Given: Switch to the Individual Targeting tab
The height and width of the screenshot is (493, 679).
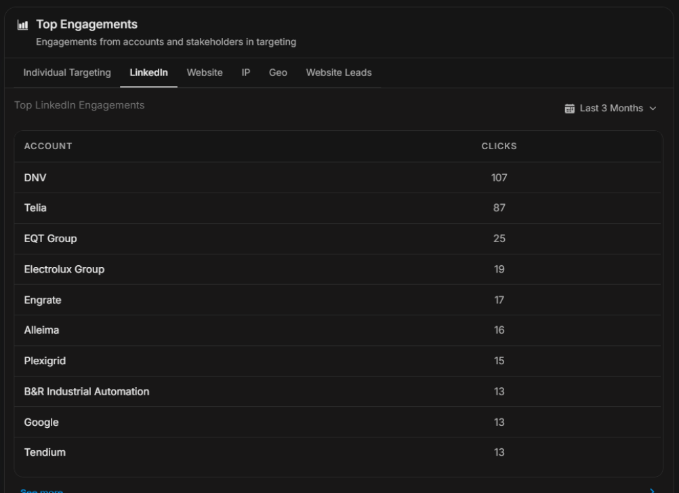Looking at the screenshot, I should [67, 73].
